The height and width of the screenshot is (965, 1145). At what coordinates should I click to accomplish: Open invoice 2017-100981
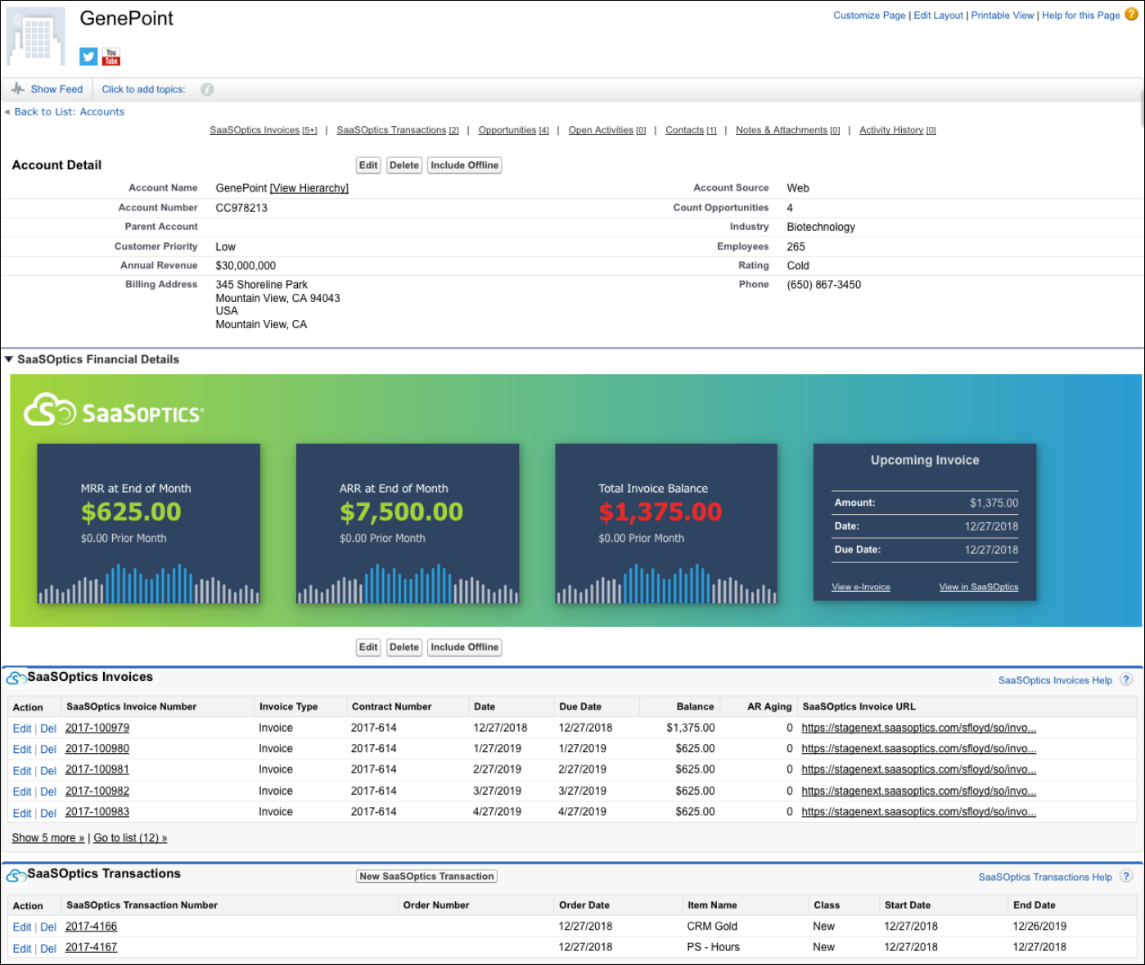click(x=97, y=769)
